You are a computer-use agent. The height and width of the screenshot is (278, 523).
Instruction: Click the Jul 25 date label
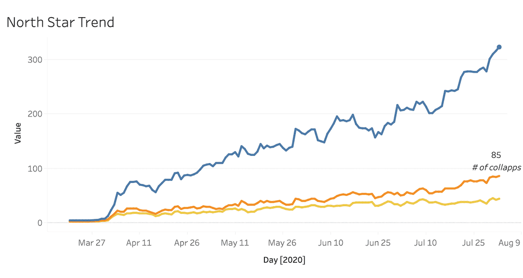(x=474, y=243)
